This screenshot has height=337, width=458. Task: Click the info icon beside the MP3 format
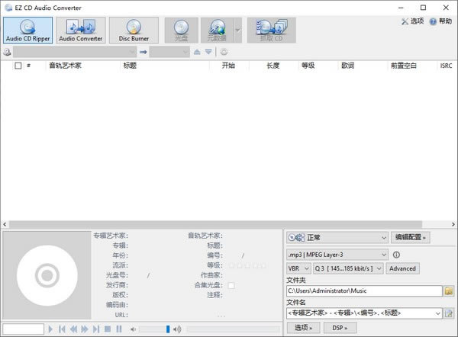[397, 255]
